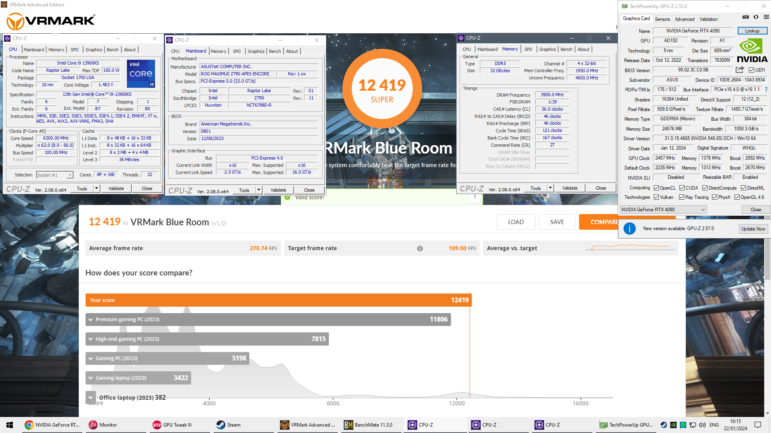Toggle the OpenGL 4.6 checkbox
771x433 pixels.
coord(737,197)
